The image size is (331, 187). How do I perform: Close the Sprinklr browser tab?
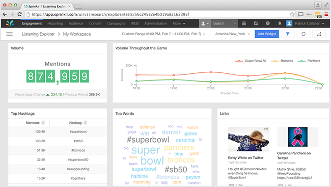pyautogui.click(x=69, y=6)
